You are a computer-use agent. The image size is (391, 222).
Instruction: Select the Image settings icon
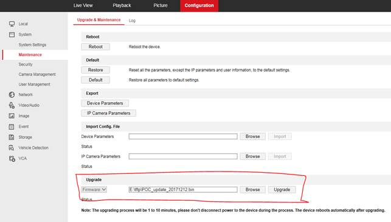point(12,116)
